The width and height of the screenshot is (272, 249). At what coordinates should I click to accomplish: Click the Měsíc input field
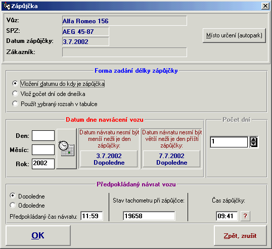coord(43,150)
